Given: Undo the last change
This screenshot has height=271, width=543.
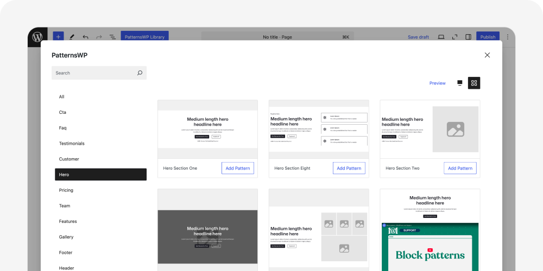Looking at the screenshot, I should (x=86, y=37).
